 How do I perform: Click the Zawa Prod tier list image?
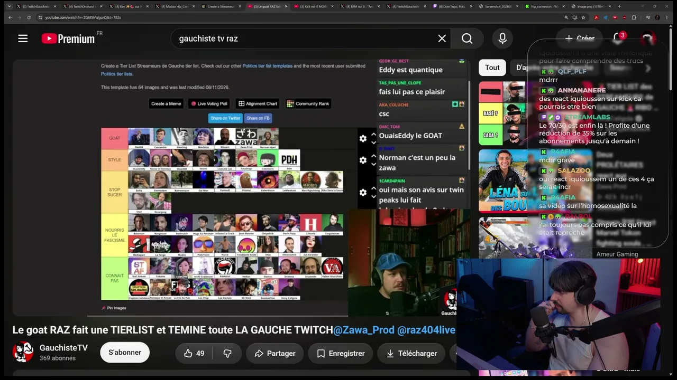coord(246,137)
